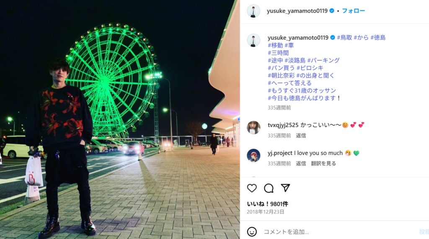The image size is (429, 239).
Task: Share post using paper plane icon
Action: 285,188
